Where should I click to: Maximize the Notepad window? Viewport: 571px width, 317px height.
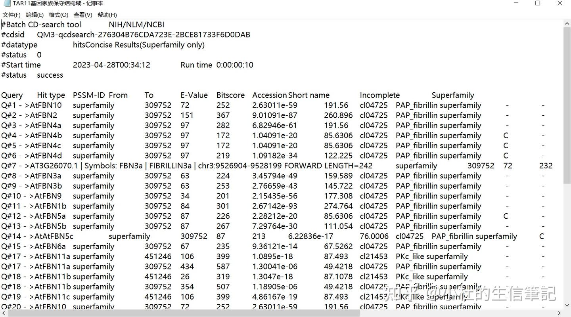(x=538, y=3)
